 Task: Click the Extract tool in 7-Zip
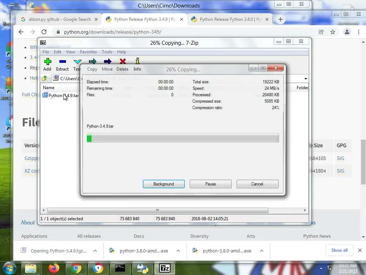[62, 64]
